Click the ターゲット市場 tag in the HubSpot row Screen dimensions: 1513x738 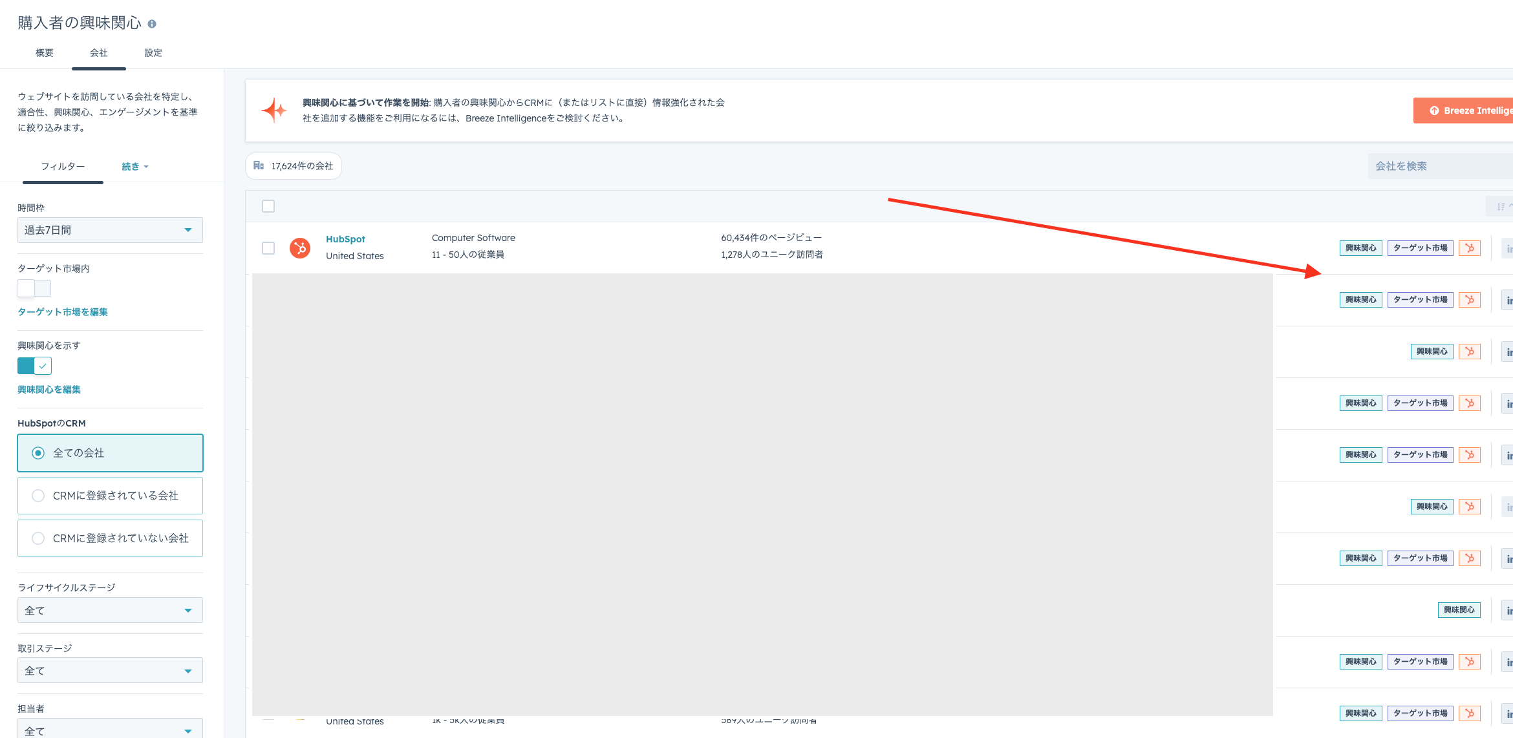tap(1420, 248)
